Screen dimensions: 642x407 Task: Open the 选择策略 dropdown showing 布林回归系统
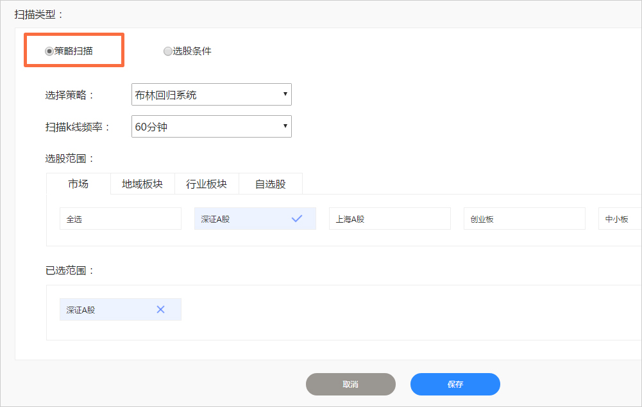[x=211, y=95]
